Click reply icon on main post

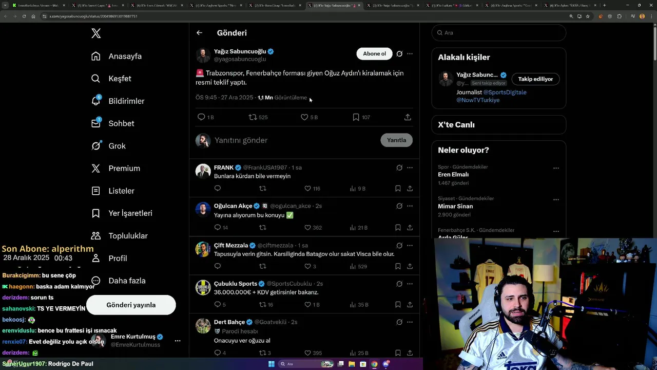(x=201, y=117)
